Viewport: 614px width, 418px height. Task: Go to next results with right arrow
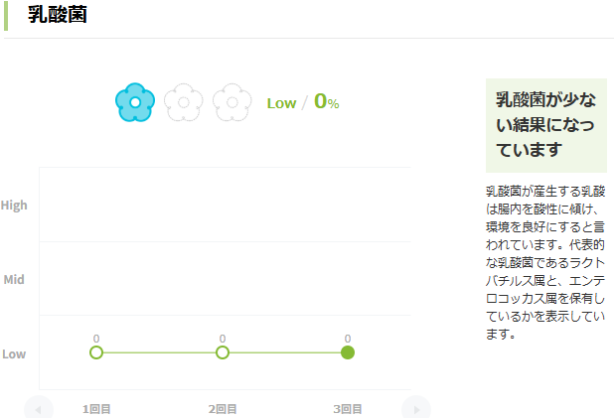click(416, 408)
